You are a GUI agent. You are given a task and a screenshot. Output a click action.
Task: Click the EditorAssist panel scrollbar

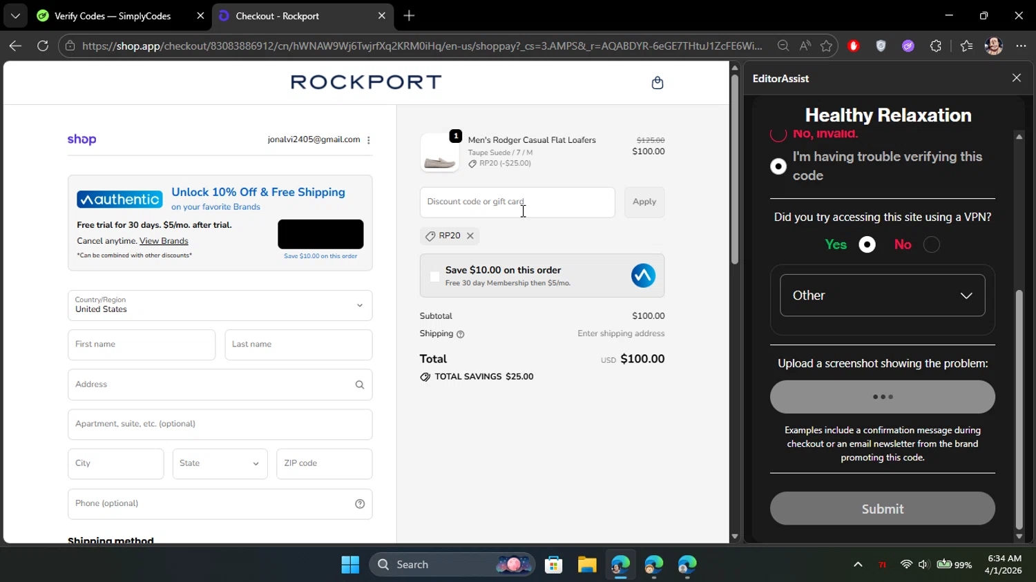1019,409
